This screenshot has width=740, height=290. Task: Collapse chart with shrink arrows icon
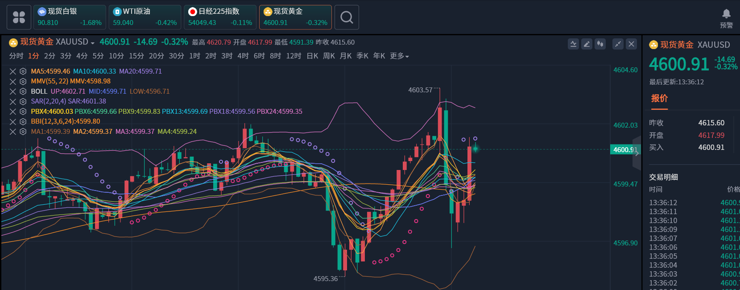(618, 44)
